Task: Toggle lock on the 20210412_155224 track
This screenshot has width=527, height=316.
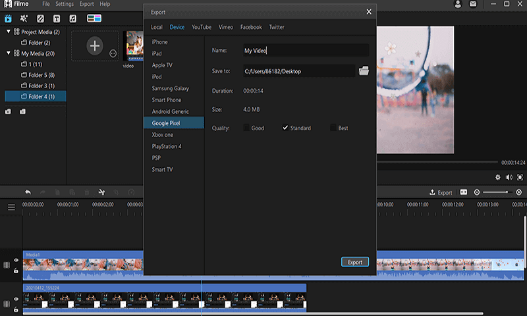Action: [x=16, y=309]
